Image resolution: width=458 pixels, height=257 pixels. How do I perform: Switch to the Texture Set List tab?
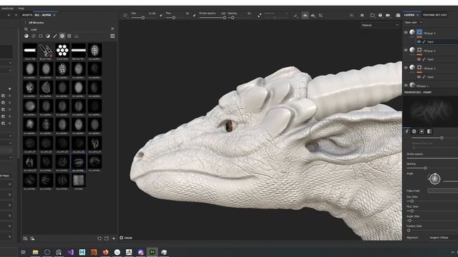pyautogui.click(x=434, y=15)
